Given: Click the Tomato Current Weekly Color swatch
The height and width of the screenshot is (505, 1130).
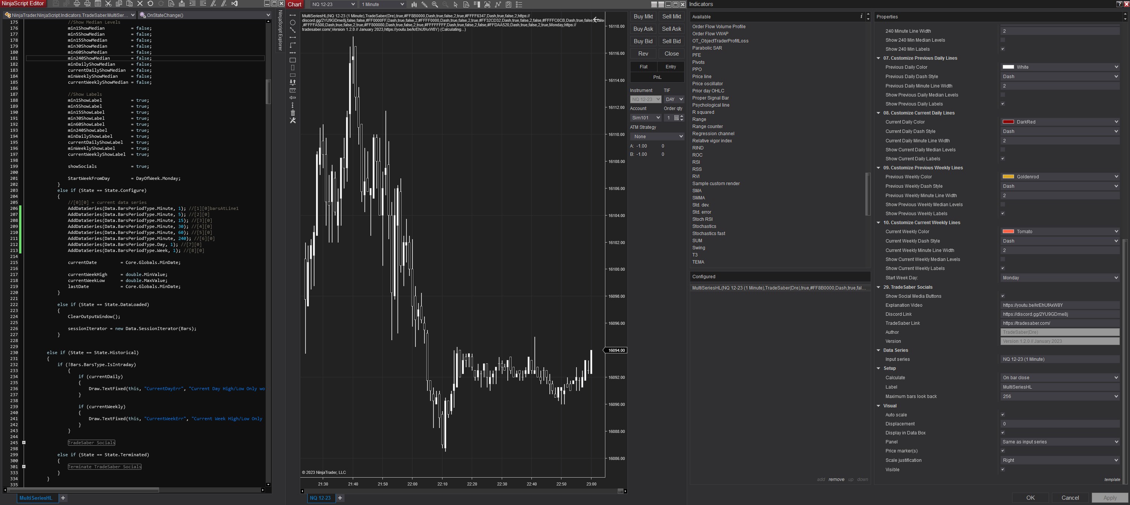Looking at the screenshot, I should (x=1008, y=232).
